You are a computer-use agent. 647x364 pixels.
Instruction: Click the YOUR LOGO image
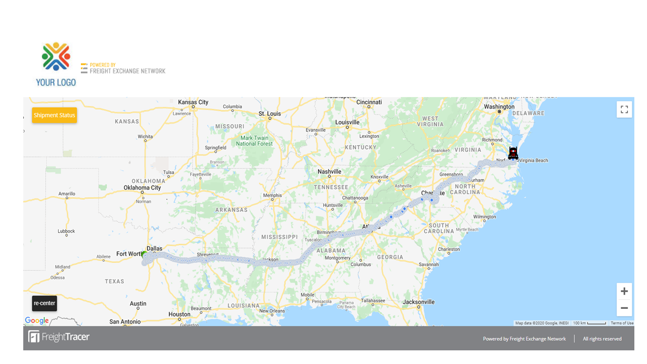click(56, 64)
